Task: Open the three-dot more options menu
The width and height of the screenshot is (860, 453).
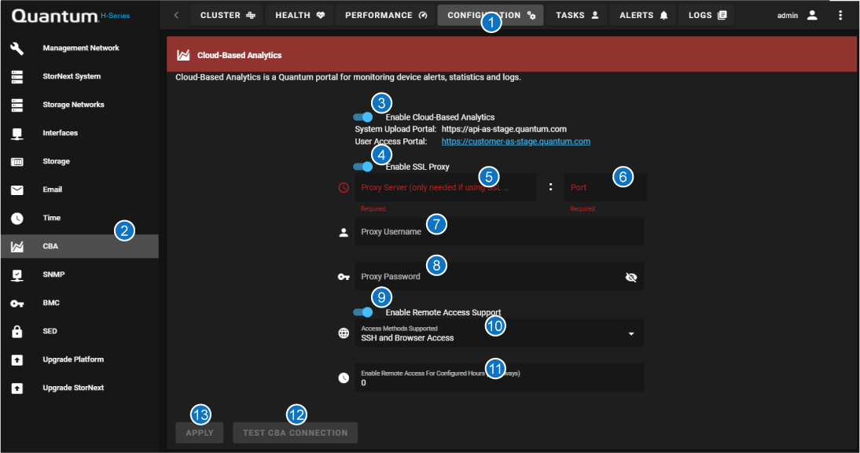Action: pyautogui.click(x=840, y=16)
